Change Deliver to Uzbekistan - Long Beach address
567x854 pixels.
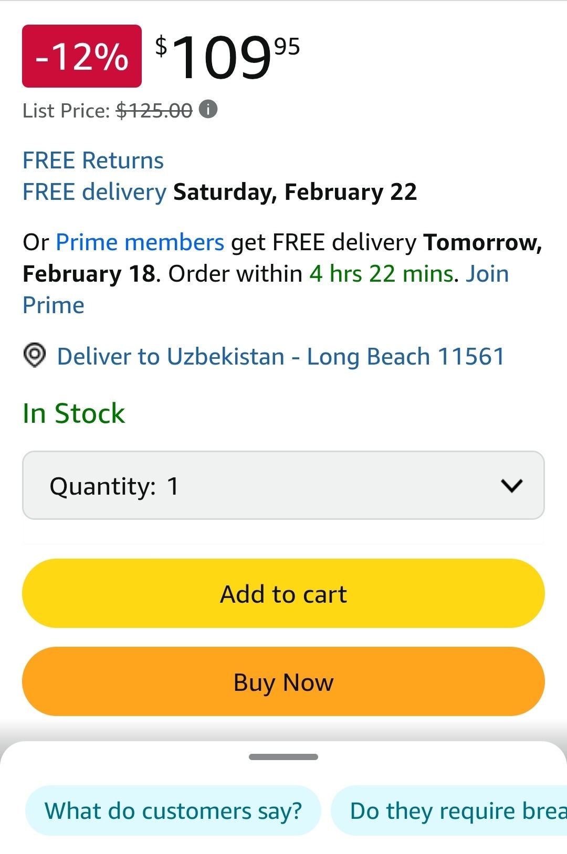coord(281,356)
